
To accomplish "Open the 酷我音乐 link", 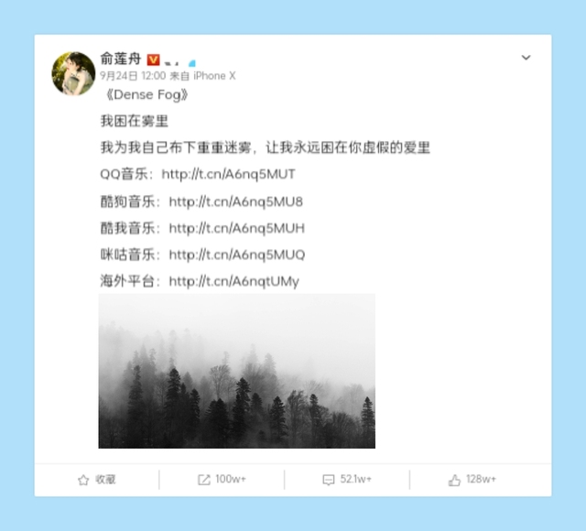I will point(237,228).
